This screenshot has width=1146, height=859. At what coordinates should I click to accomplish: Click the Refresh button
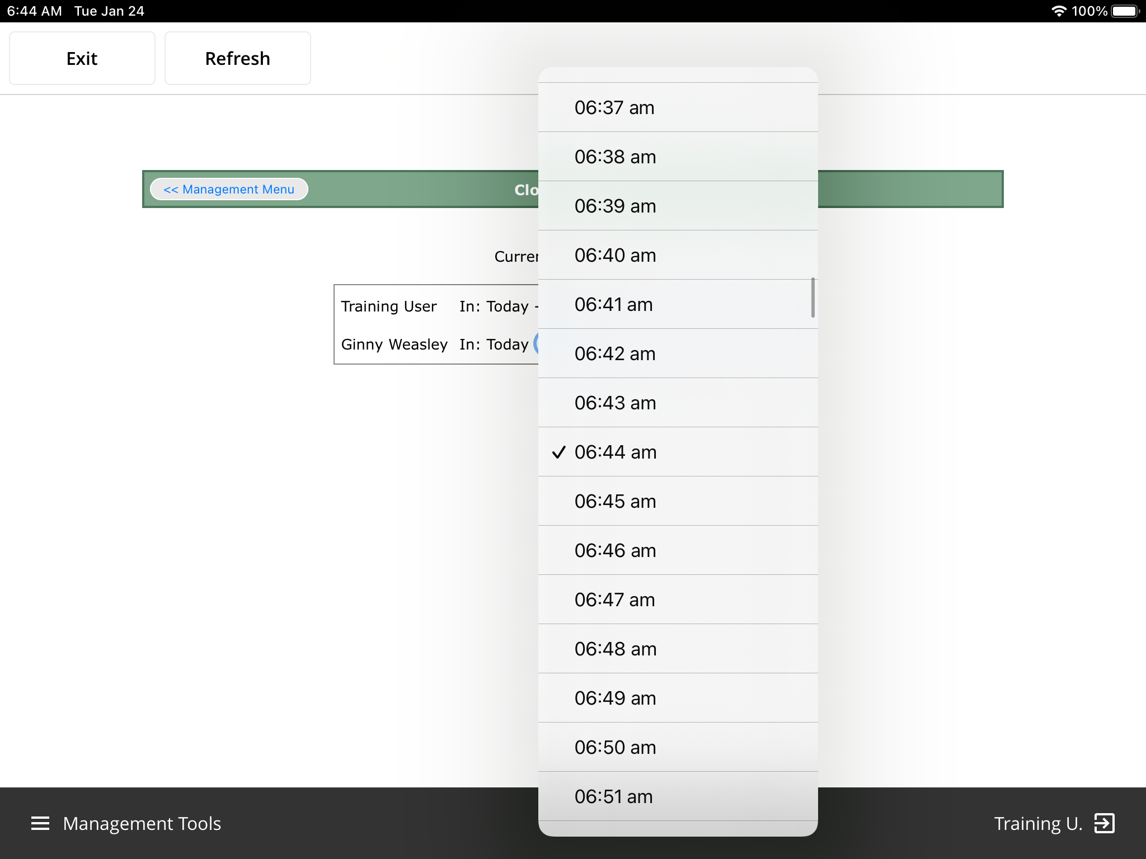tap(237, 58)
